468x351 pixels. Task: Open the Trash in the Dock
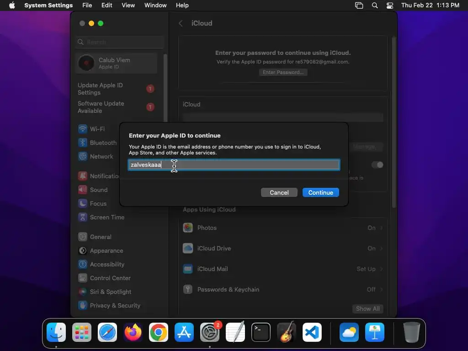[412, 332]
